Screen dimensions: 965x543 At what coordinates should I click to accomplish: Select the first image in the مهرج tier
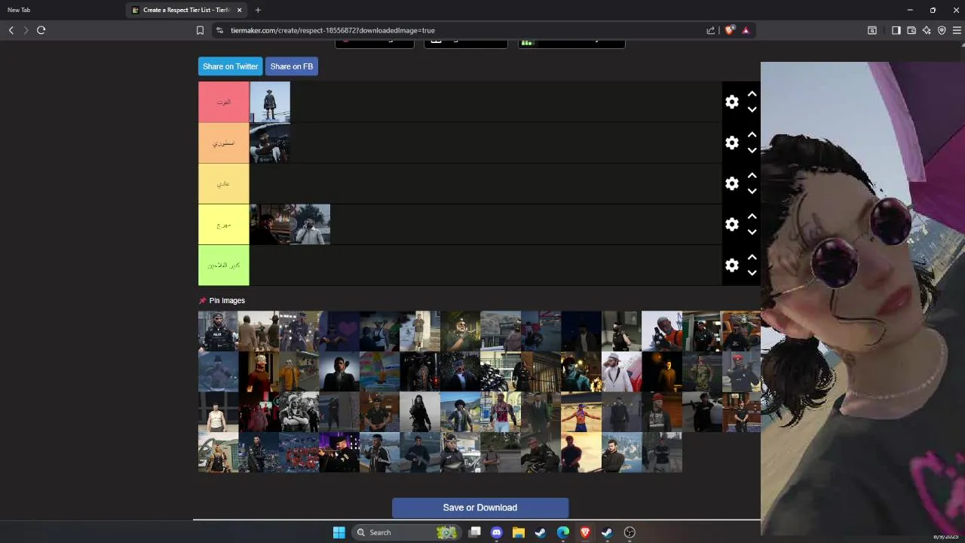[270, 224]
